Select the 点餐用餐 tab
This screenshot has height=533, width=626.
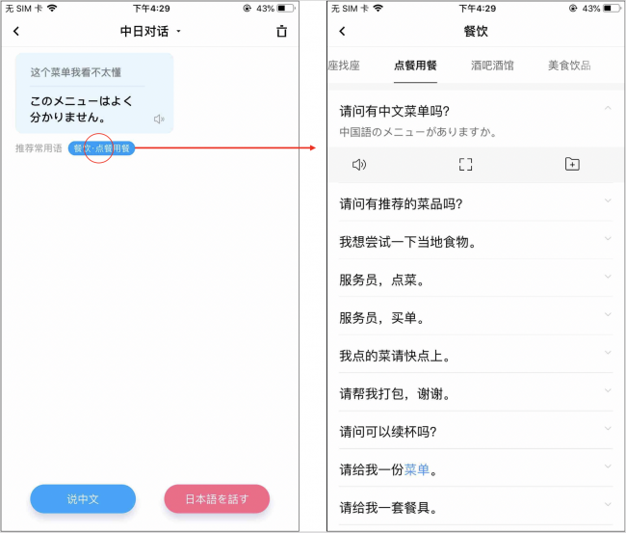415,66
